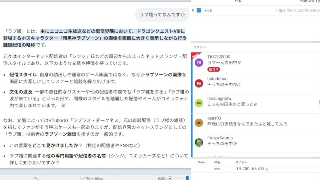The image size is (320, 180).
Task: Click the bottom canvas resize handle
Action: click(x=98, y=168)
